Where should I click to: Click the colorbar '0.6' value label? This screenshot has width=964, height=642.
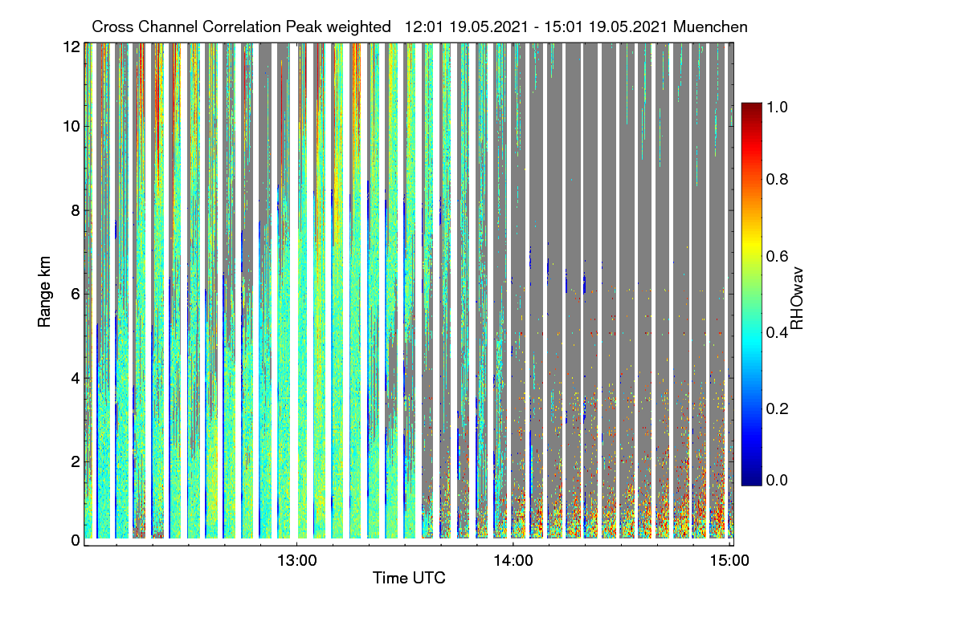pos(778,256)
